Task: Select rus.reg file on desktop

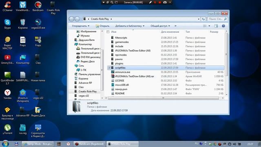Action: coord(23,129)
